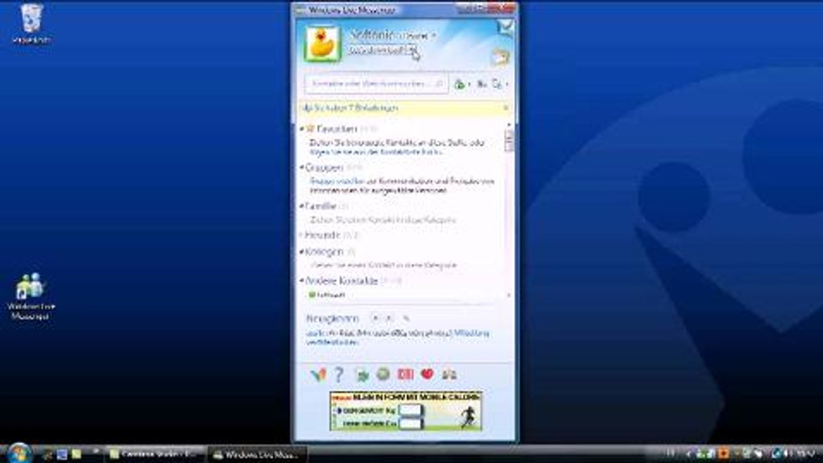Click the advertisement banner with the runner
Viewport: 823px width, 463px height.
406,411
